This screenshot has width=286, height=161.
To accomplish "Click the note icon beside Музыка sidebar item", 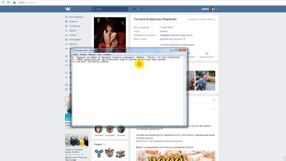I will click(x=67, y=44).
